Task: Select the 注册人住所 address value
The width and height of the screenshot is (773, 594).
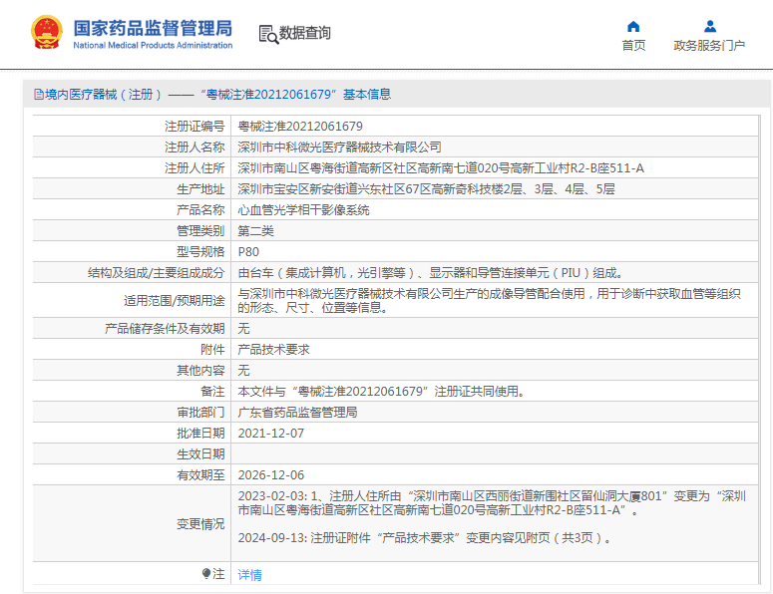Action: pos(441,168)
